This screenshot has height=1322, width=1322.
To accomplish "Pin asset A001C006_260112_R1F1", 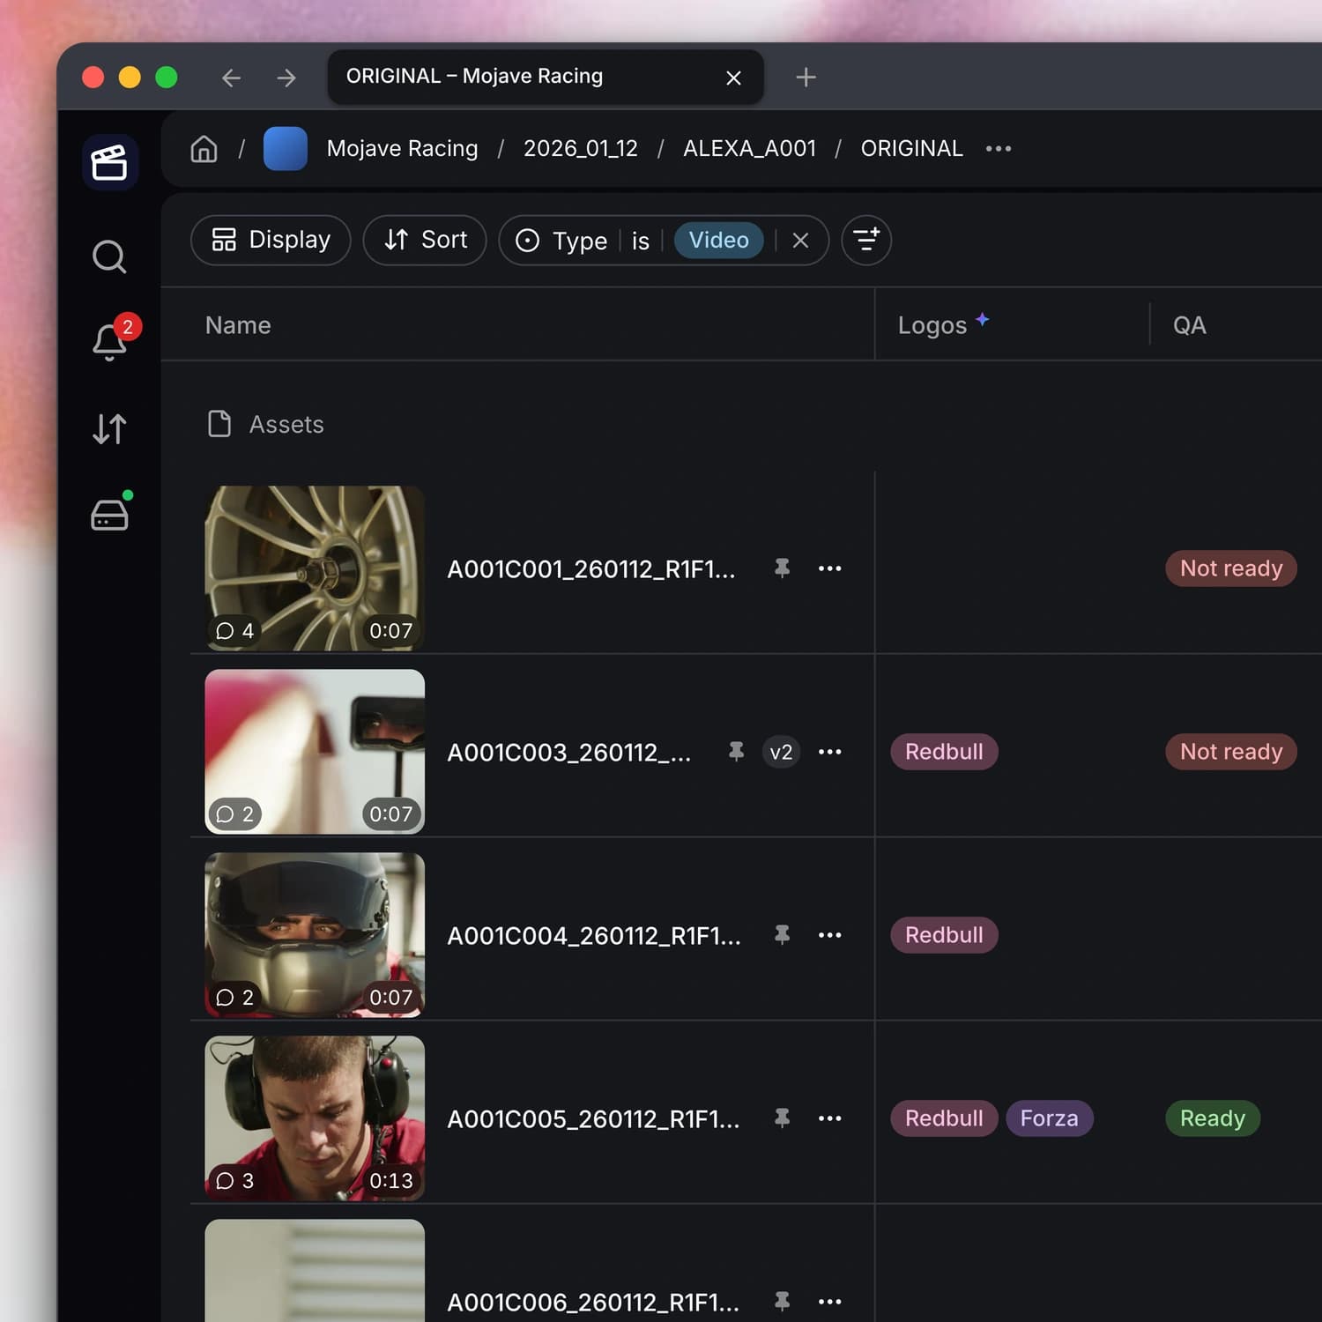I will coord(782,1302).
